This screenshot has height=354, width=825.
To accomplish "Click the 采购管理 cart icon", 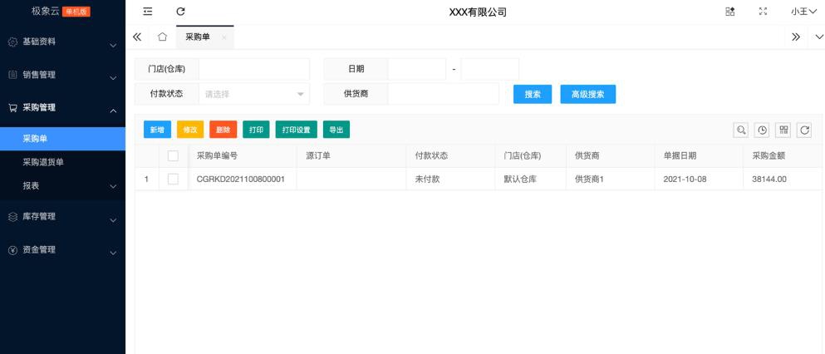I will pos(12,108).
